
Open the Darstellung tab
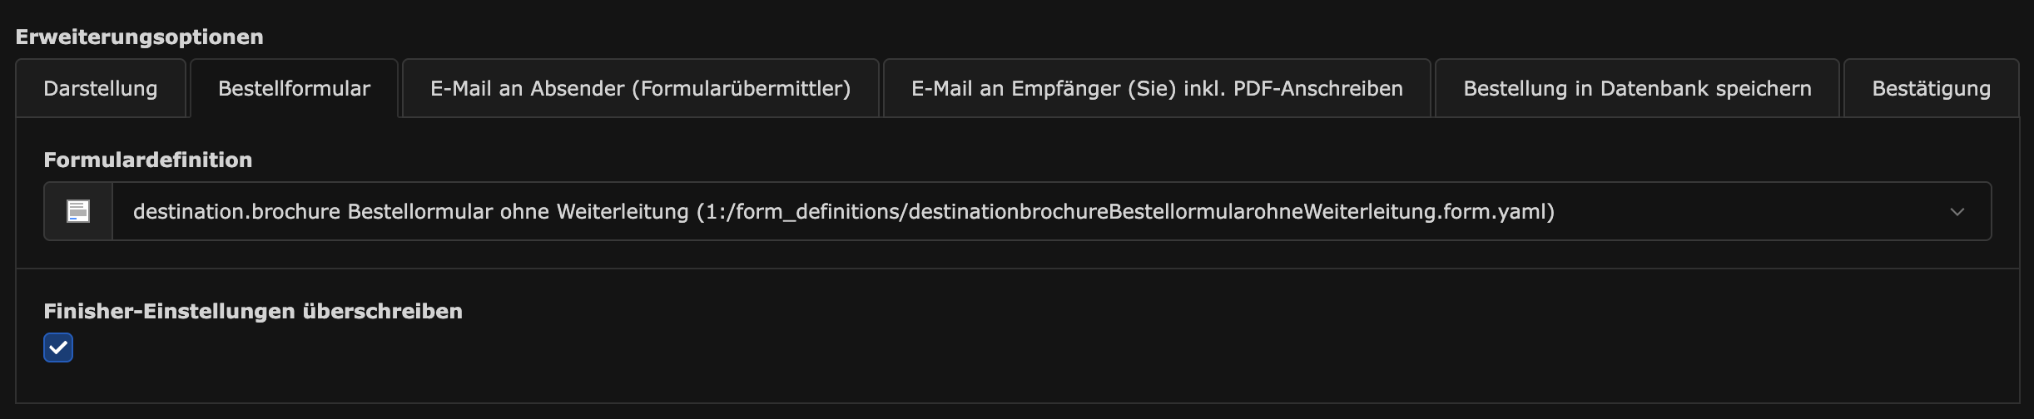click(x=101, y=88)
